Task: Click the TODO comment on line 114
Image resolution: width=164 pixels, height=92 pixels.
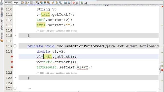Action: (x=57, y=31)
